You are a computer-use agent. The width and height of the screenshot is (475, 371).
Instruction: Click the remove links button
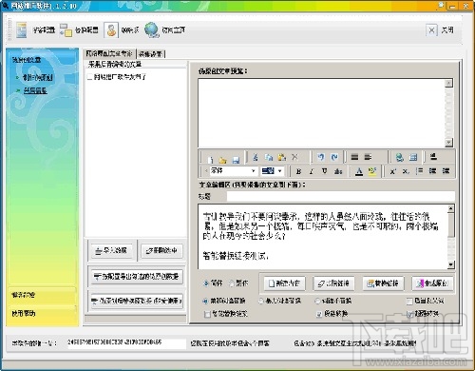[x=333, y=283]
